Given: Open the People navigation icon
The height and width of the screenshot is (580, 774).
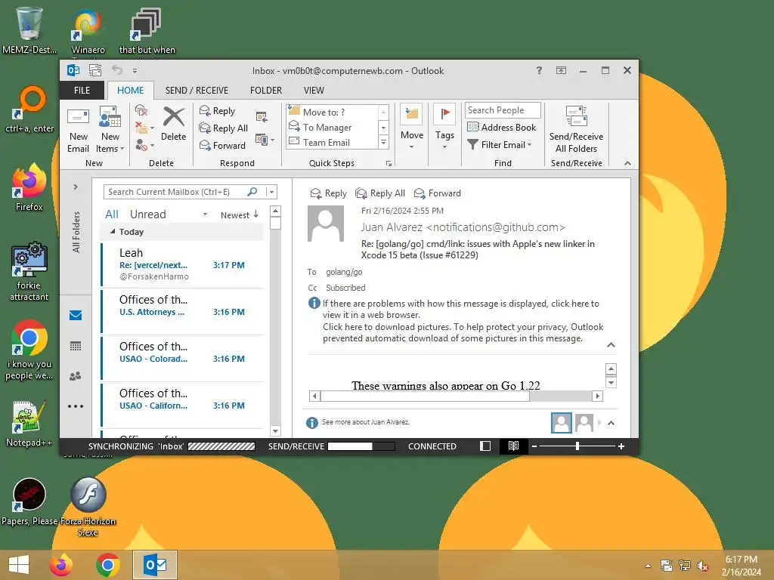Looking at the screenshot, I should point(76,376).
